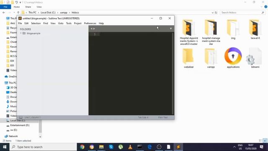Open hospital-management-system-master folder in Explorer
Viewport: 268px width, 151px height.
[211, 32]
